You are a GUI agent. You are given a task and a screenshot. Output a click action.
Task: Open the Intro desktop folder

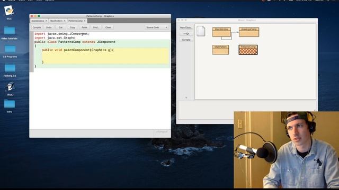[10, 104]
